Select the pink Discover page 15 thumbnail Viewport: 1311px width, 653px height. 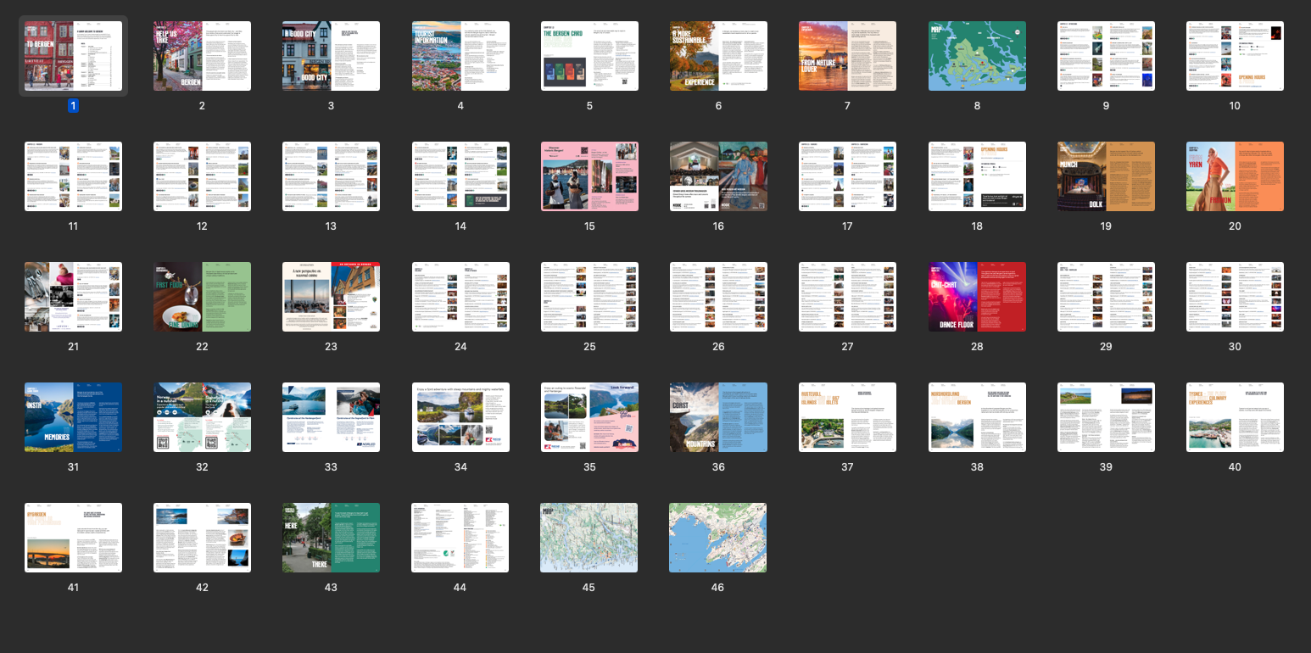coord(589,176)
